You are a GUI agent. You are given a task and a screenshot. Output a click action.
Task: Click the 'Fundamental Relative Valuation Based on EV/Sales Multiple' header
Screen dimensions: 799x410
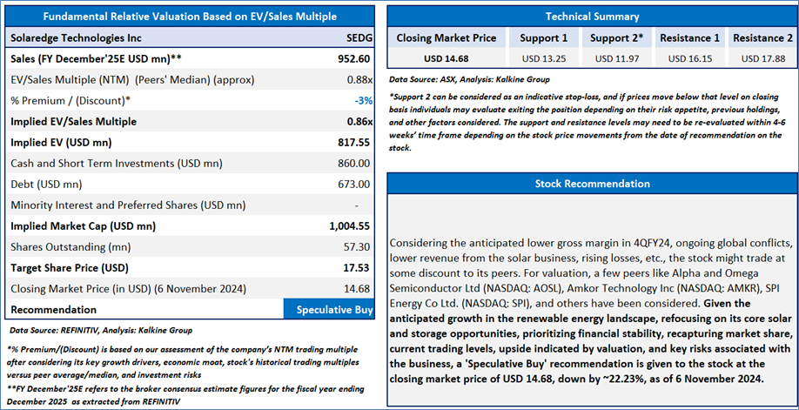tap(190, 17)
